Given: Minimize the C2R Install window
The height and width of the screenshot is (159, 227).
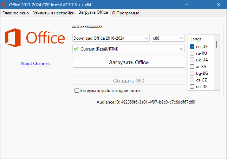Looking at the screenshot, I should (187, 5).
